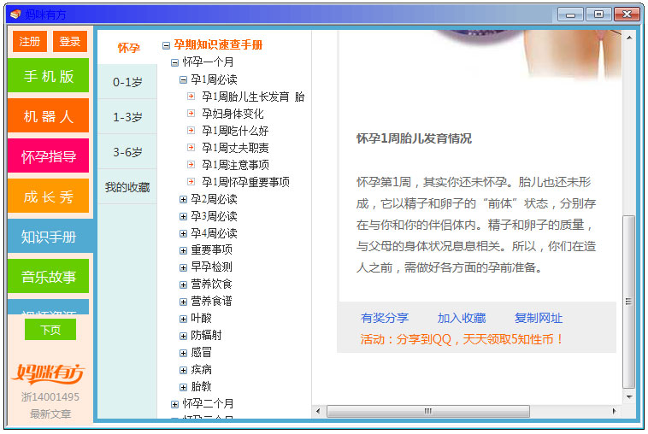Click the horizontal scrollbar thumb in content pane
Viewport: 648px width, 434px height.
click(x=427, y=411)
